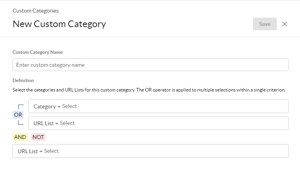
Task: Click the Definition section label
Action: [23, 81]
